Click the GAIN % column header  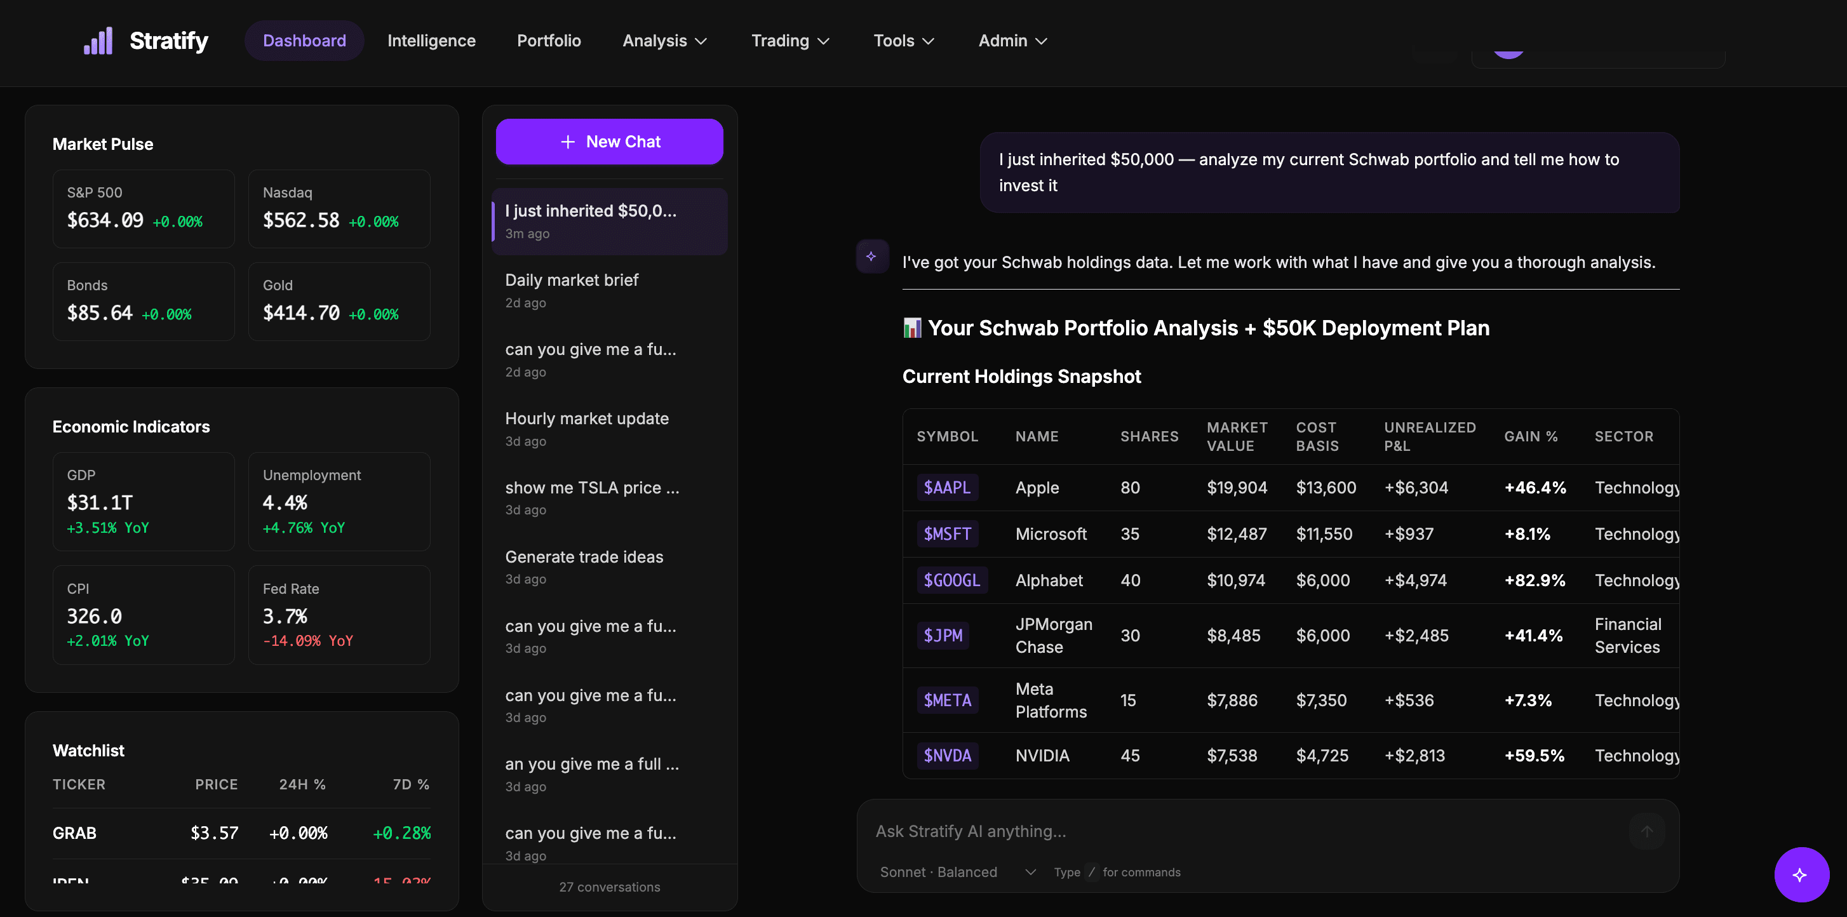coord(1531,437)
